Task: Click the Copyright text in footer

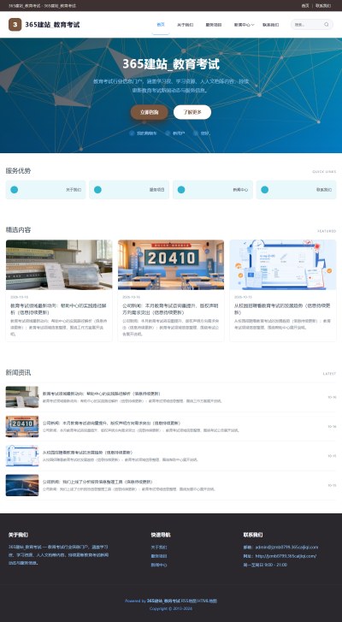Action: 171,608
